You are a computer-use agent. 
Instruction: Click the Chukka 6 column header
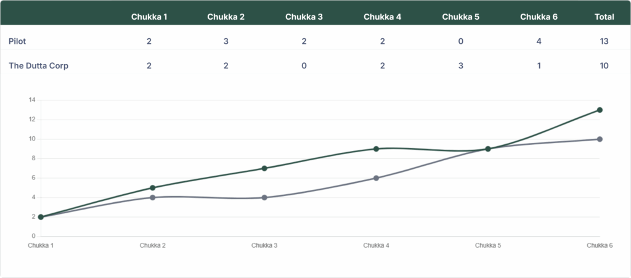point(539,17)
